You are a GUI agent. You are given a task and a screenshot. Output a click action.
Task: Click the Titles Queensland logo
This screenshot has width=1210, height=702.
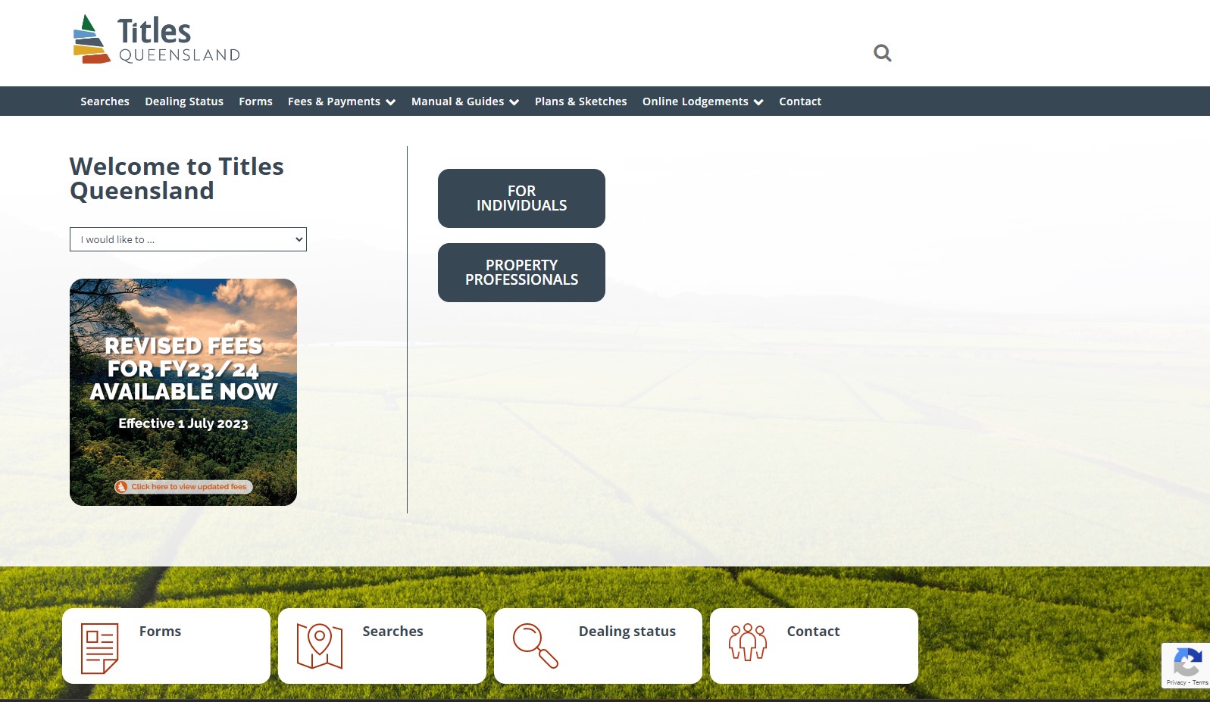(156, 39)
